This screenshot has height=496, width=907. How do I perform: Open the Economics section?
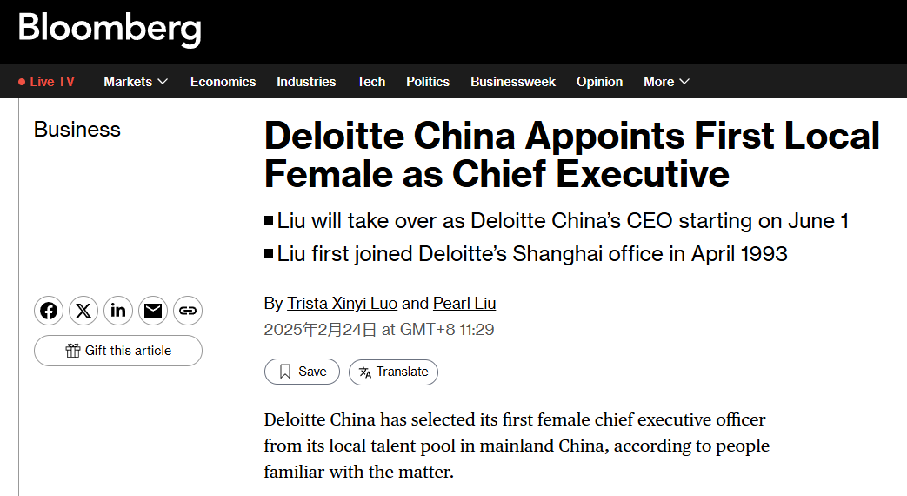[x=223, y=82]
